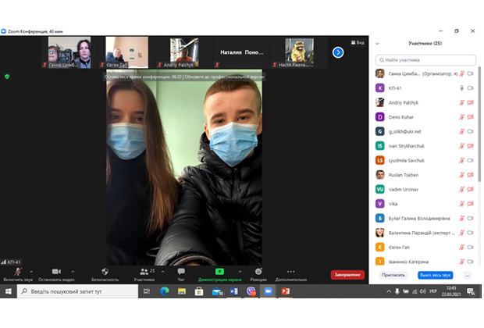
Task: Open the Security shield options
Action: 105,271
